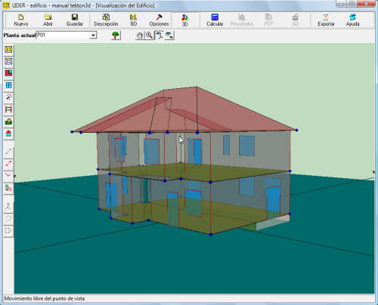Viewport: 378px width, 305px height.
Task: Click the window title bar text
Action: pyautogui.click(x=83, y=5)
